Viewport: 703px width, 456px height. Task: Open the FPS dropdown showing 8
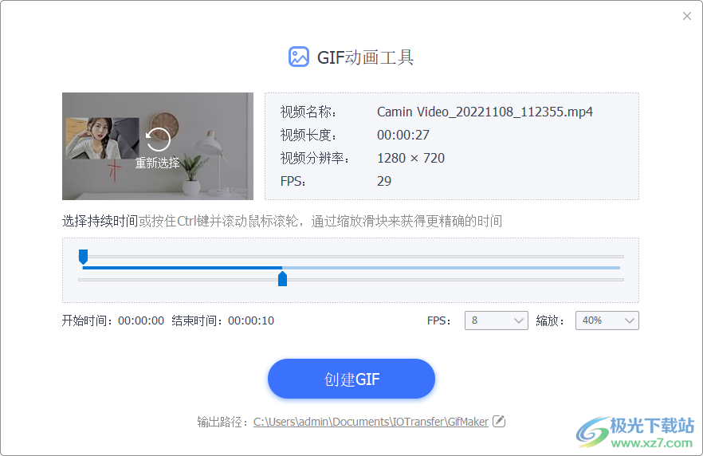pyautogui.click(x=497, y=320)
